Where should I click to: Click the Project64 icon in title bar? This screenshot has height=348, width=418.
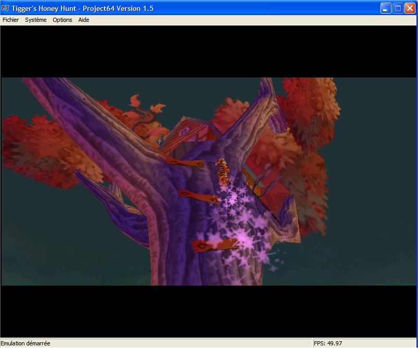[5, 8]
